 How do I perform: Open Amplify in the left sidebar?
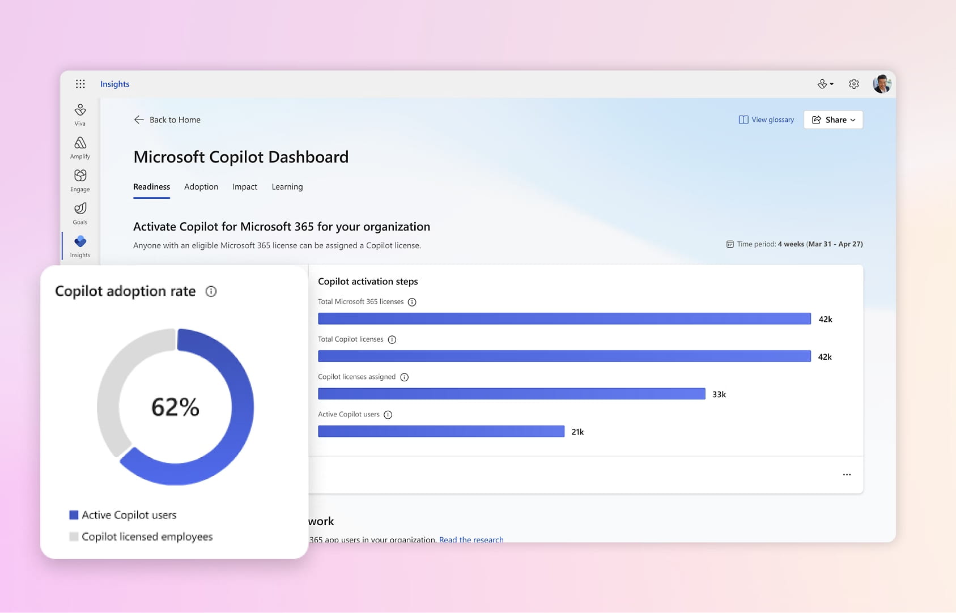pyautogui.click(x=80, y=148)
